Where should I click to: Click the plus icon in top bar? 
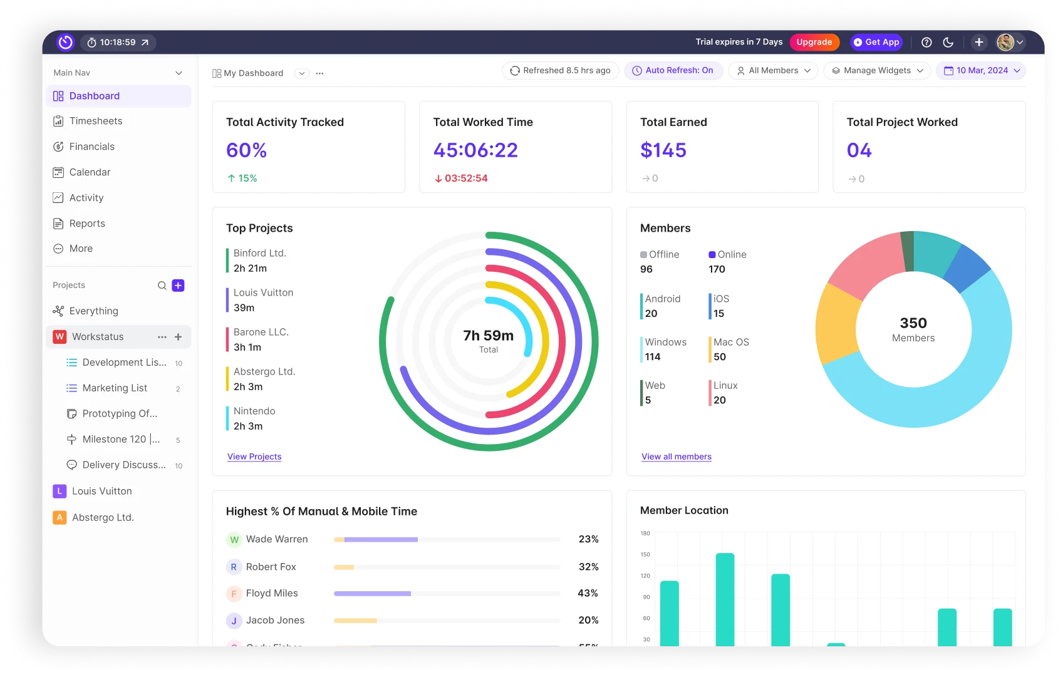(x=979, y=43)
